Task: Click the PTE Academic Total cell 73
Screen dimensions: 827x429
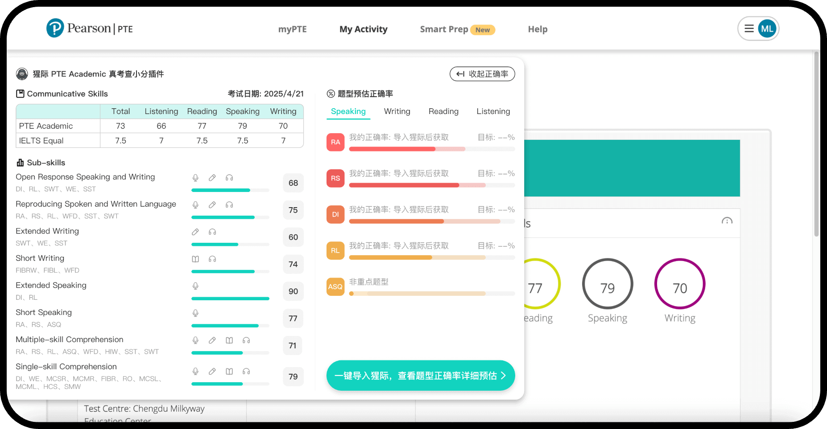Action: coord(120,126)
